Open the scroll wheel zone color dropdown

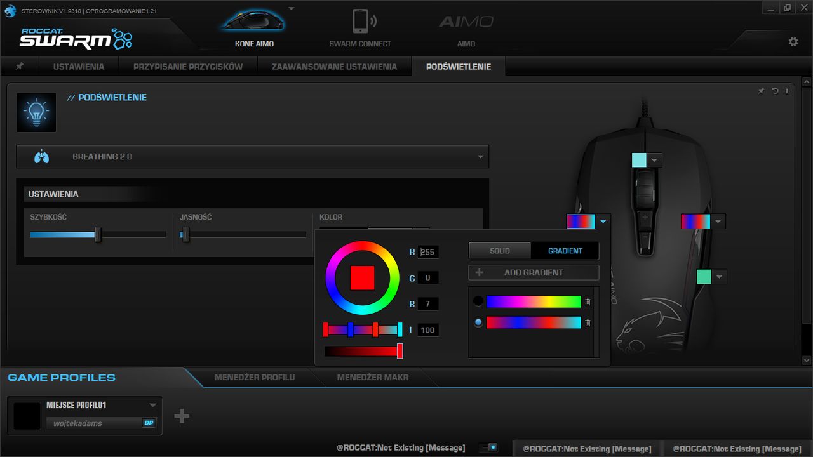[x=655, y=160]
